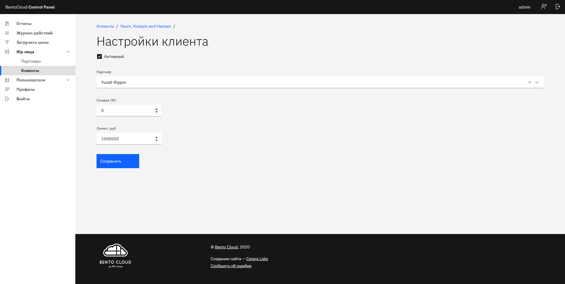The height and width of the screenshot is (284, 565).
Task: Click the Загрузить цены upload icon
Action: click(7, 42)
